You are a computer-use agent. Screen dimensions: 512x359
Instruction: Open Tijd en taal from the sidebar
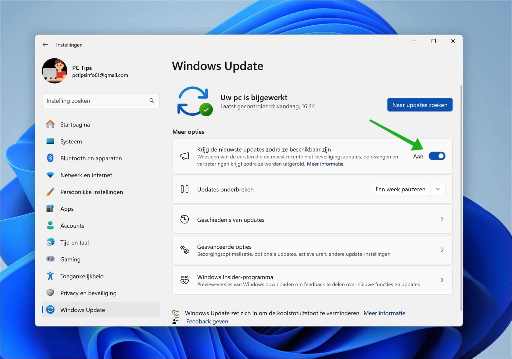(x=74, y=242)
